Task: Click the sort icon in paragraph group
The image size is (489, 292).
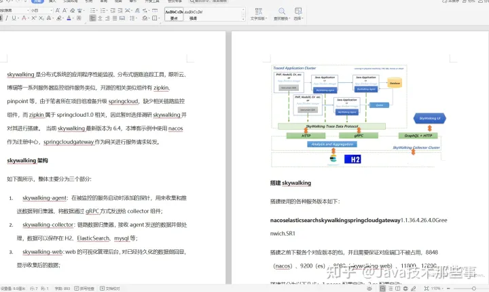Action: (137, 11)
